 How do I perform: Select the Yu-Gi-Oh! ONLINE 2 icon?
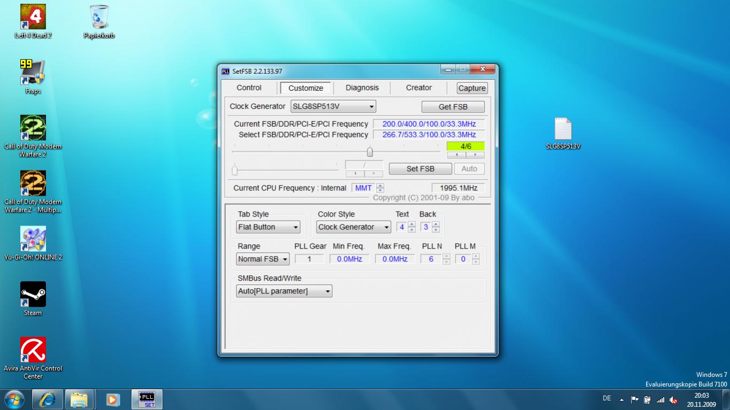33,243
